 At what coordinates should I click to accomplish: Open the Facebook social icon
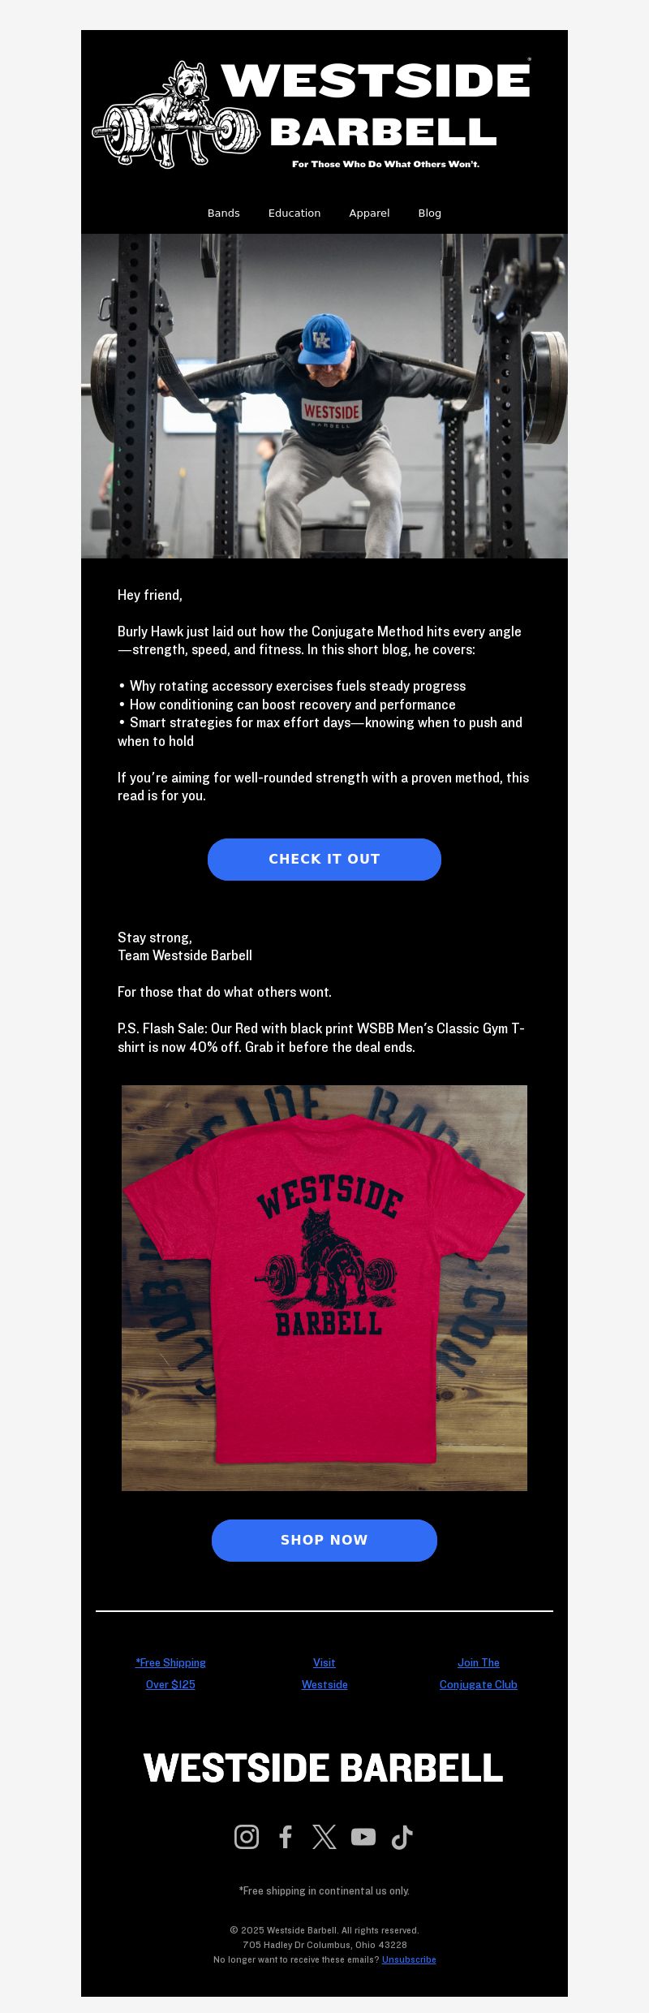pyautogui.click(x=286, y=1837)
